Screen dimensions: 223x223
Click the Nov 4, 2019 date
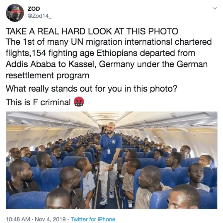pos(50,219)
